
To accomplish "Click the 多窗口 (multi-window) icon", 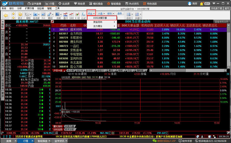I will pyautogui.click(x=138, y=15).
